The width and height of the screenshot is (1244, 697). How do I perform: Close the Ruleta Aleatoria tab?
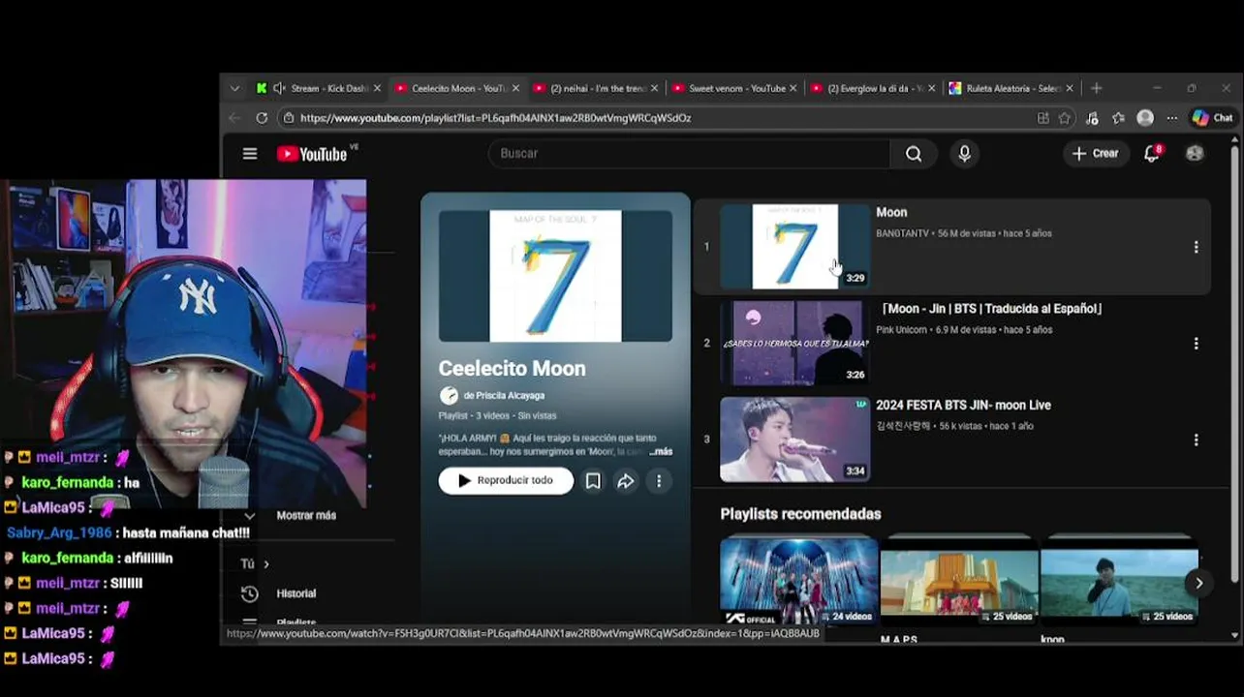pyautogui.click(x=1070, y=88)
